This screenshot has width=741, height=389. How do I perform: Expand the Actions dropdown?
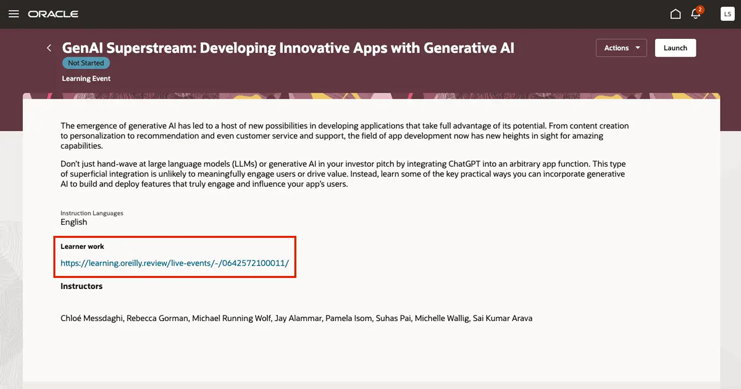point(621,48)
